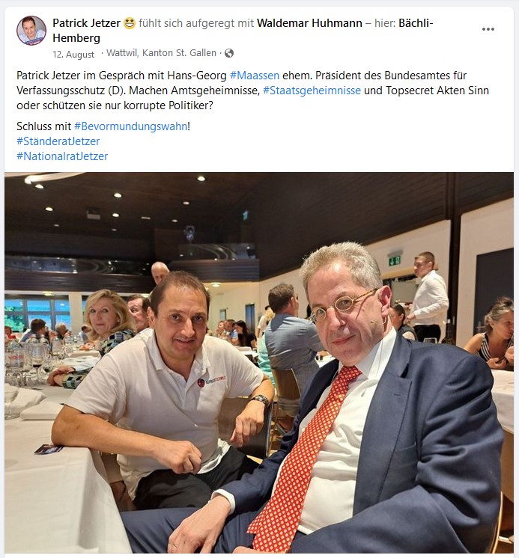The image size is (519, 558).
Task: Click the green exit sign in photo
Action: point(395,260)
